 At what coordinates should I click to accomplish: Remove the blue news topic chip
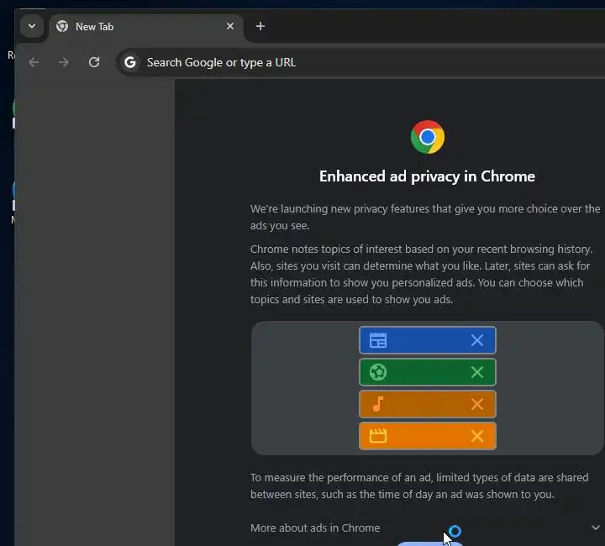tap(477, 340)
